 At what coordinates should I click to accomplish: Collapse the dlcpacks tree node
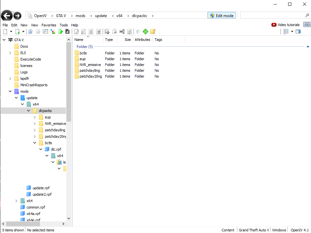coord(29,111)
